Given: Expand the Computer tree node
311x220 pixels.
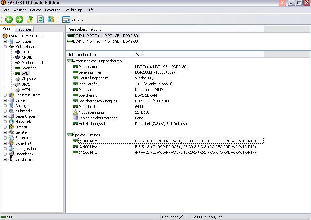Looking at the screenshot, I should pos(5,41).
